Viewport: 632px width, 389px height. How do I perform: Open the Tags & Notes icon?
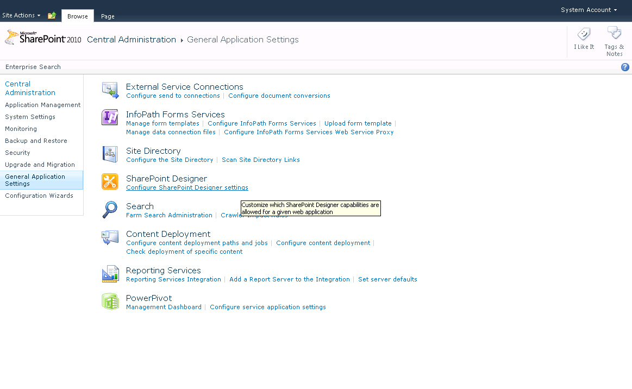[614, 34]
